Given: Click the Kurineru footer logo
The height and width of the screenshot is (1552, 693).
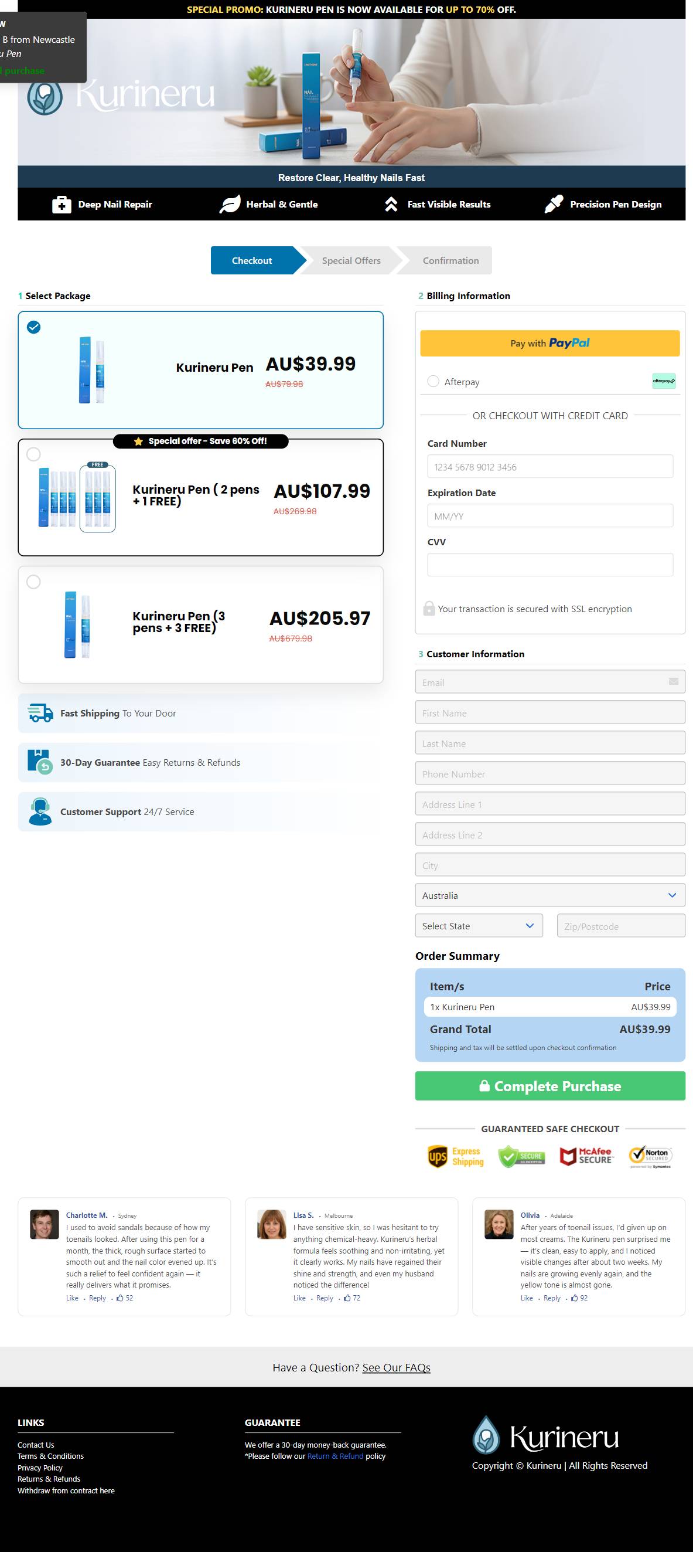Looking at the screenshot, I should 545,1436.
